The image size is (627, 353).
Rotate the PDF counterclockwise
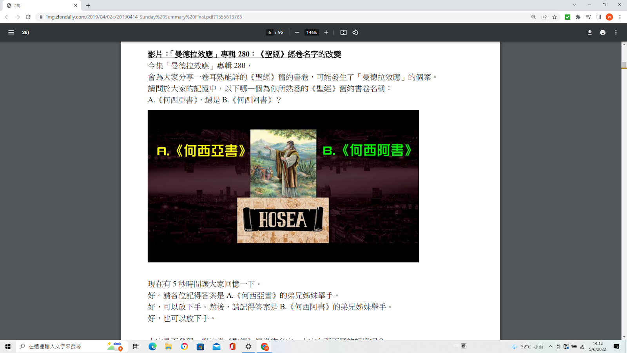(355, 33)
